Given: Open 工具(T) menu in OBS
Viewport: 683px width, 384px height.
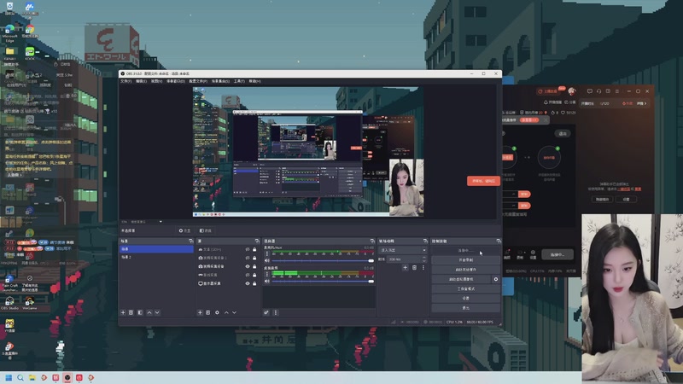Looking at the screenshot, I should click(x=239, y=81).
